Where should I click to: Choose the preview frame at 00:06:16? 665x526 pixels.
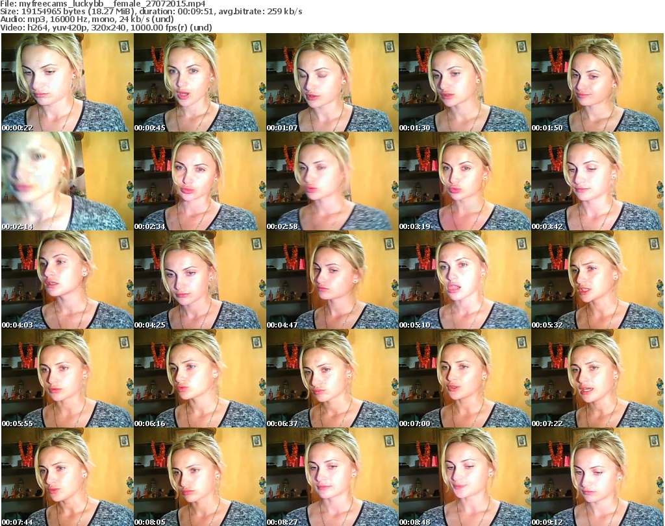200,378
